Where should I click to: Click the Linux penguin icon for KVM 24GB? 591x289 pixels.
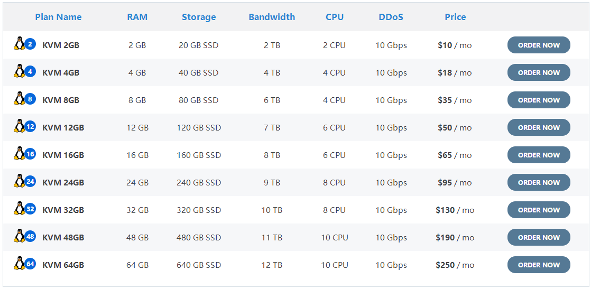tap(20, 181)
